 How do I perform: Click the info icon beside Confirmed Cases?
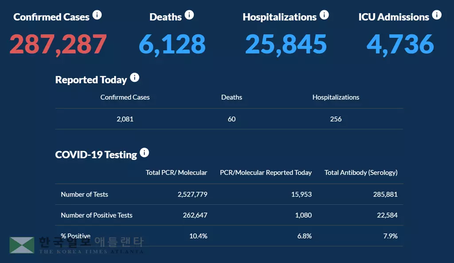[x=97, y=15]
